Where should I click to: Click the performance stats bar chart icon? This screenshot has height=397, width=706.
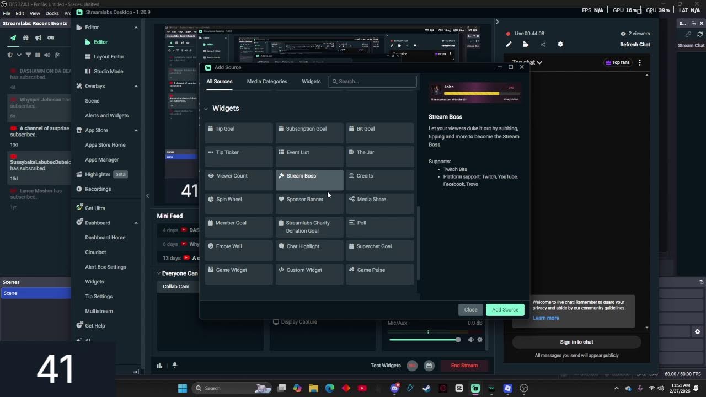tap(159, 365)
